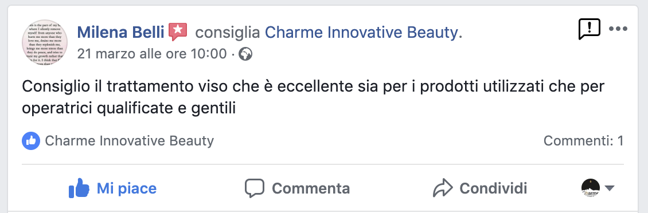Click the speech bubble Commenta icon
Image resolution: width=648 pixels, height=213 pixels.
[x=255, y=188]
